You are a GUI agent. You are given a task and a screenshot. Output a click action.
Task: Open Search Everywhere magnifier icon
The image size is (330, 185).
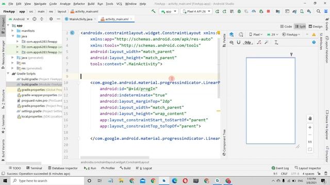click(319, 11)
